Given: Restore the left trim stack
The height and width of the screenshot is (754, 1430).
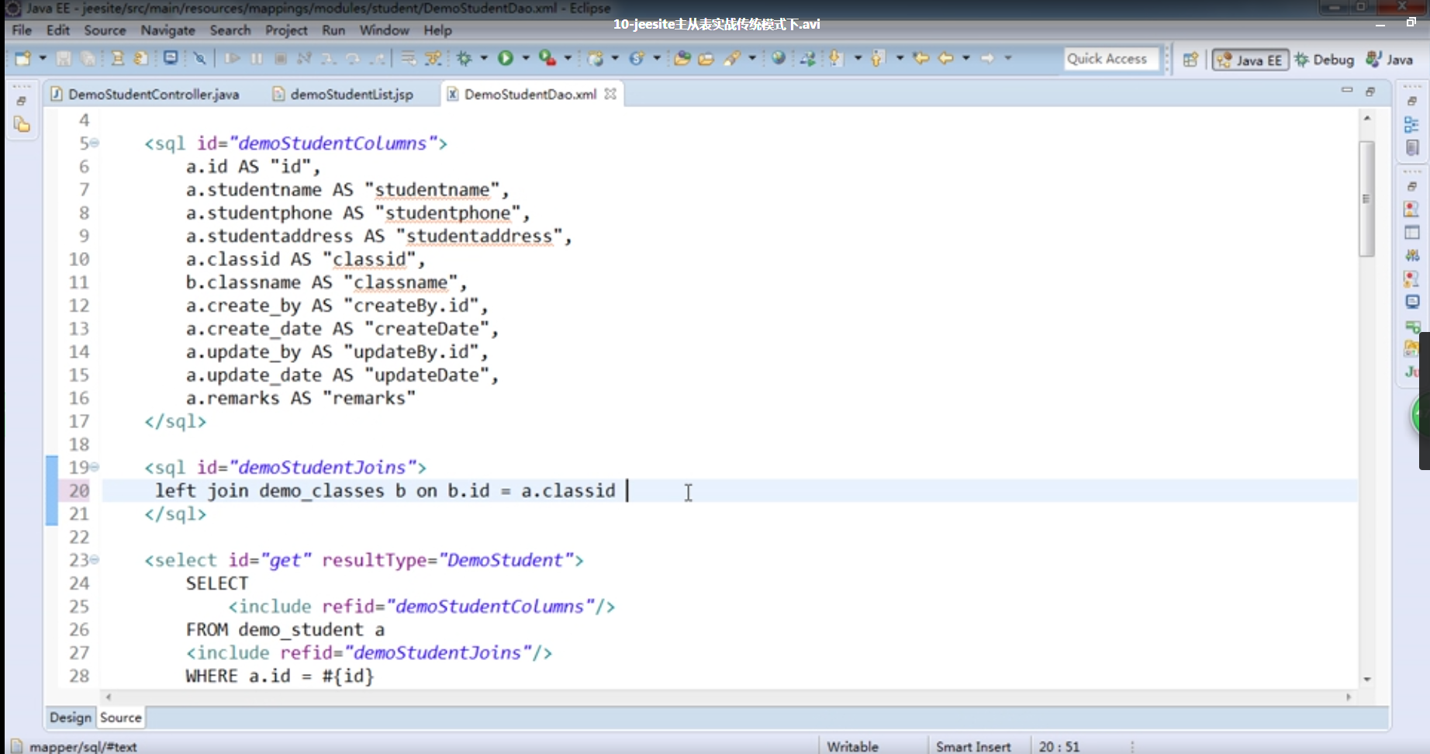Looking at the screenshot, I should pyautogui.click(x=21, y=101).
